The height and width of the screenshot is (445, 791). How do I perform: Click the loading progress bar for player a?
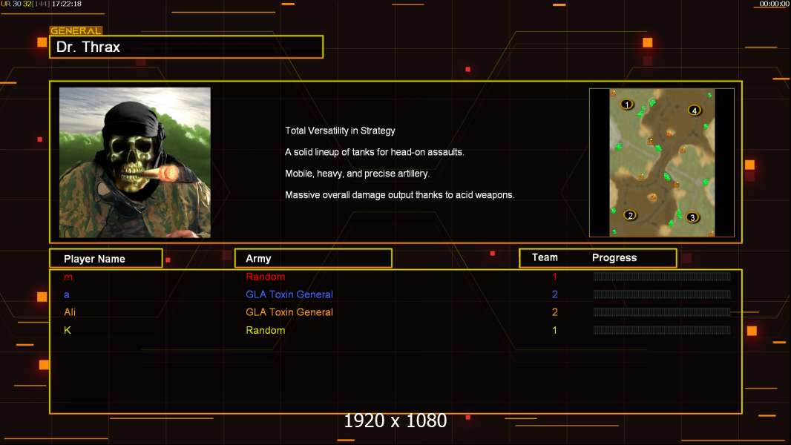click(x=662, y=294)
